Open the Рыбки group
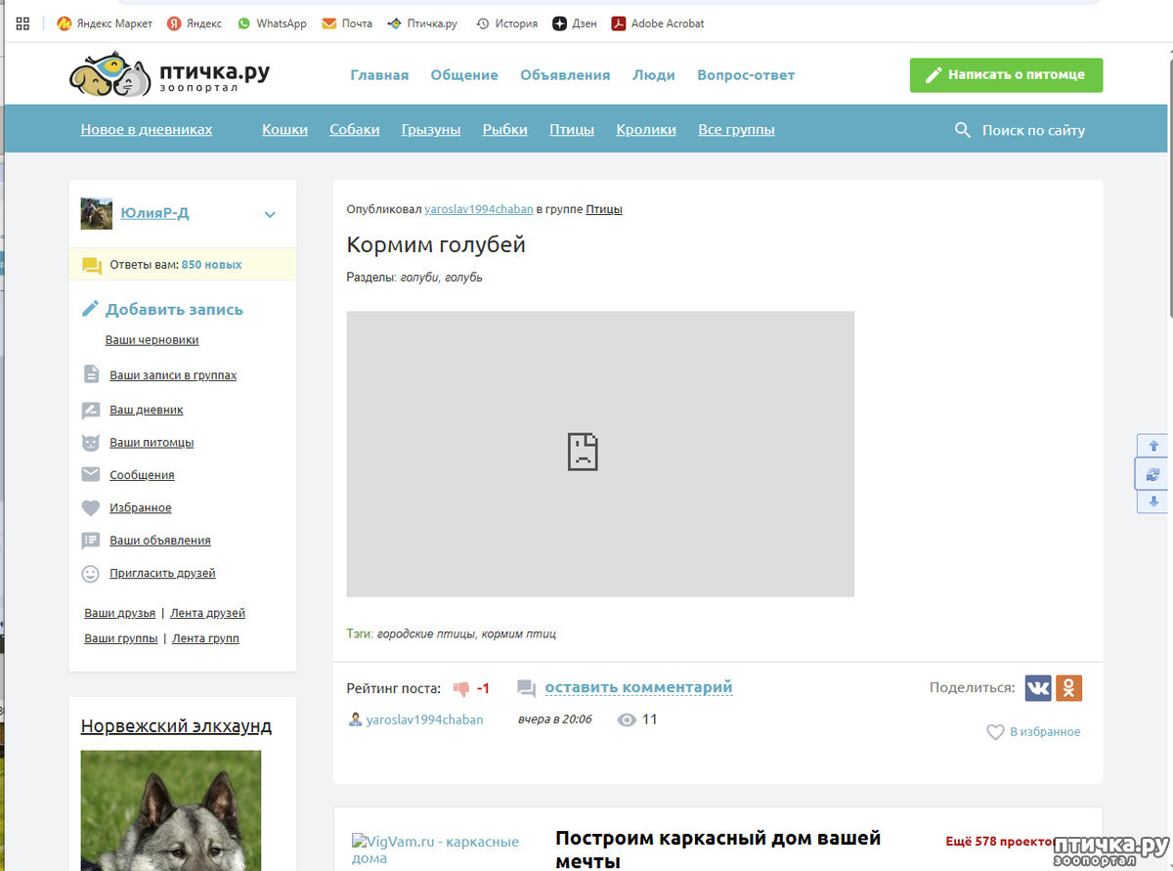1173x871 pixels. (505, 130)
